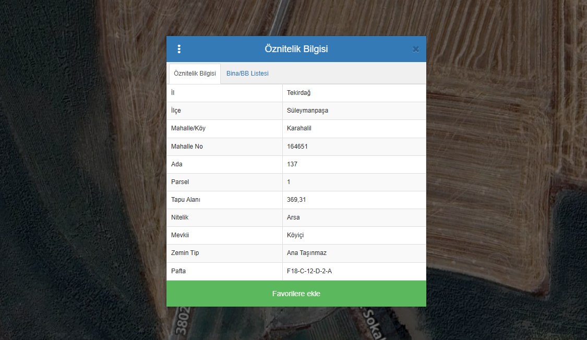The height and width of the screenshot is (340, 587).
Task: Select the Öznitelik Bilgisi tab
Action: (x=195, y=74)
